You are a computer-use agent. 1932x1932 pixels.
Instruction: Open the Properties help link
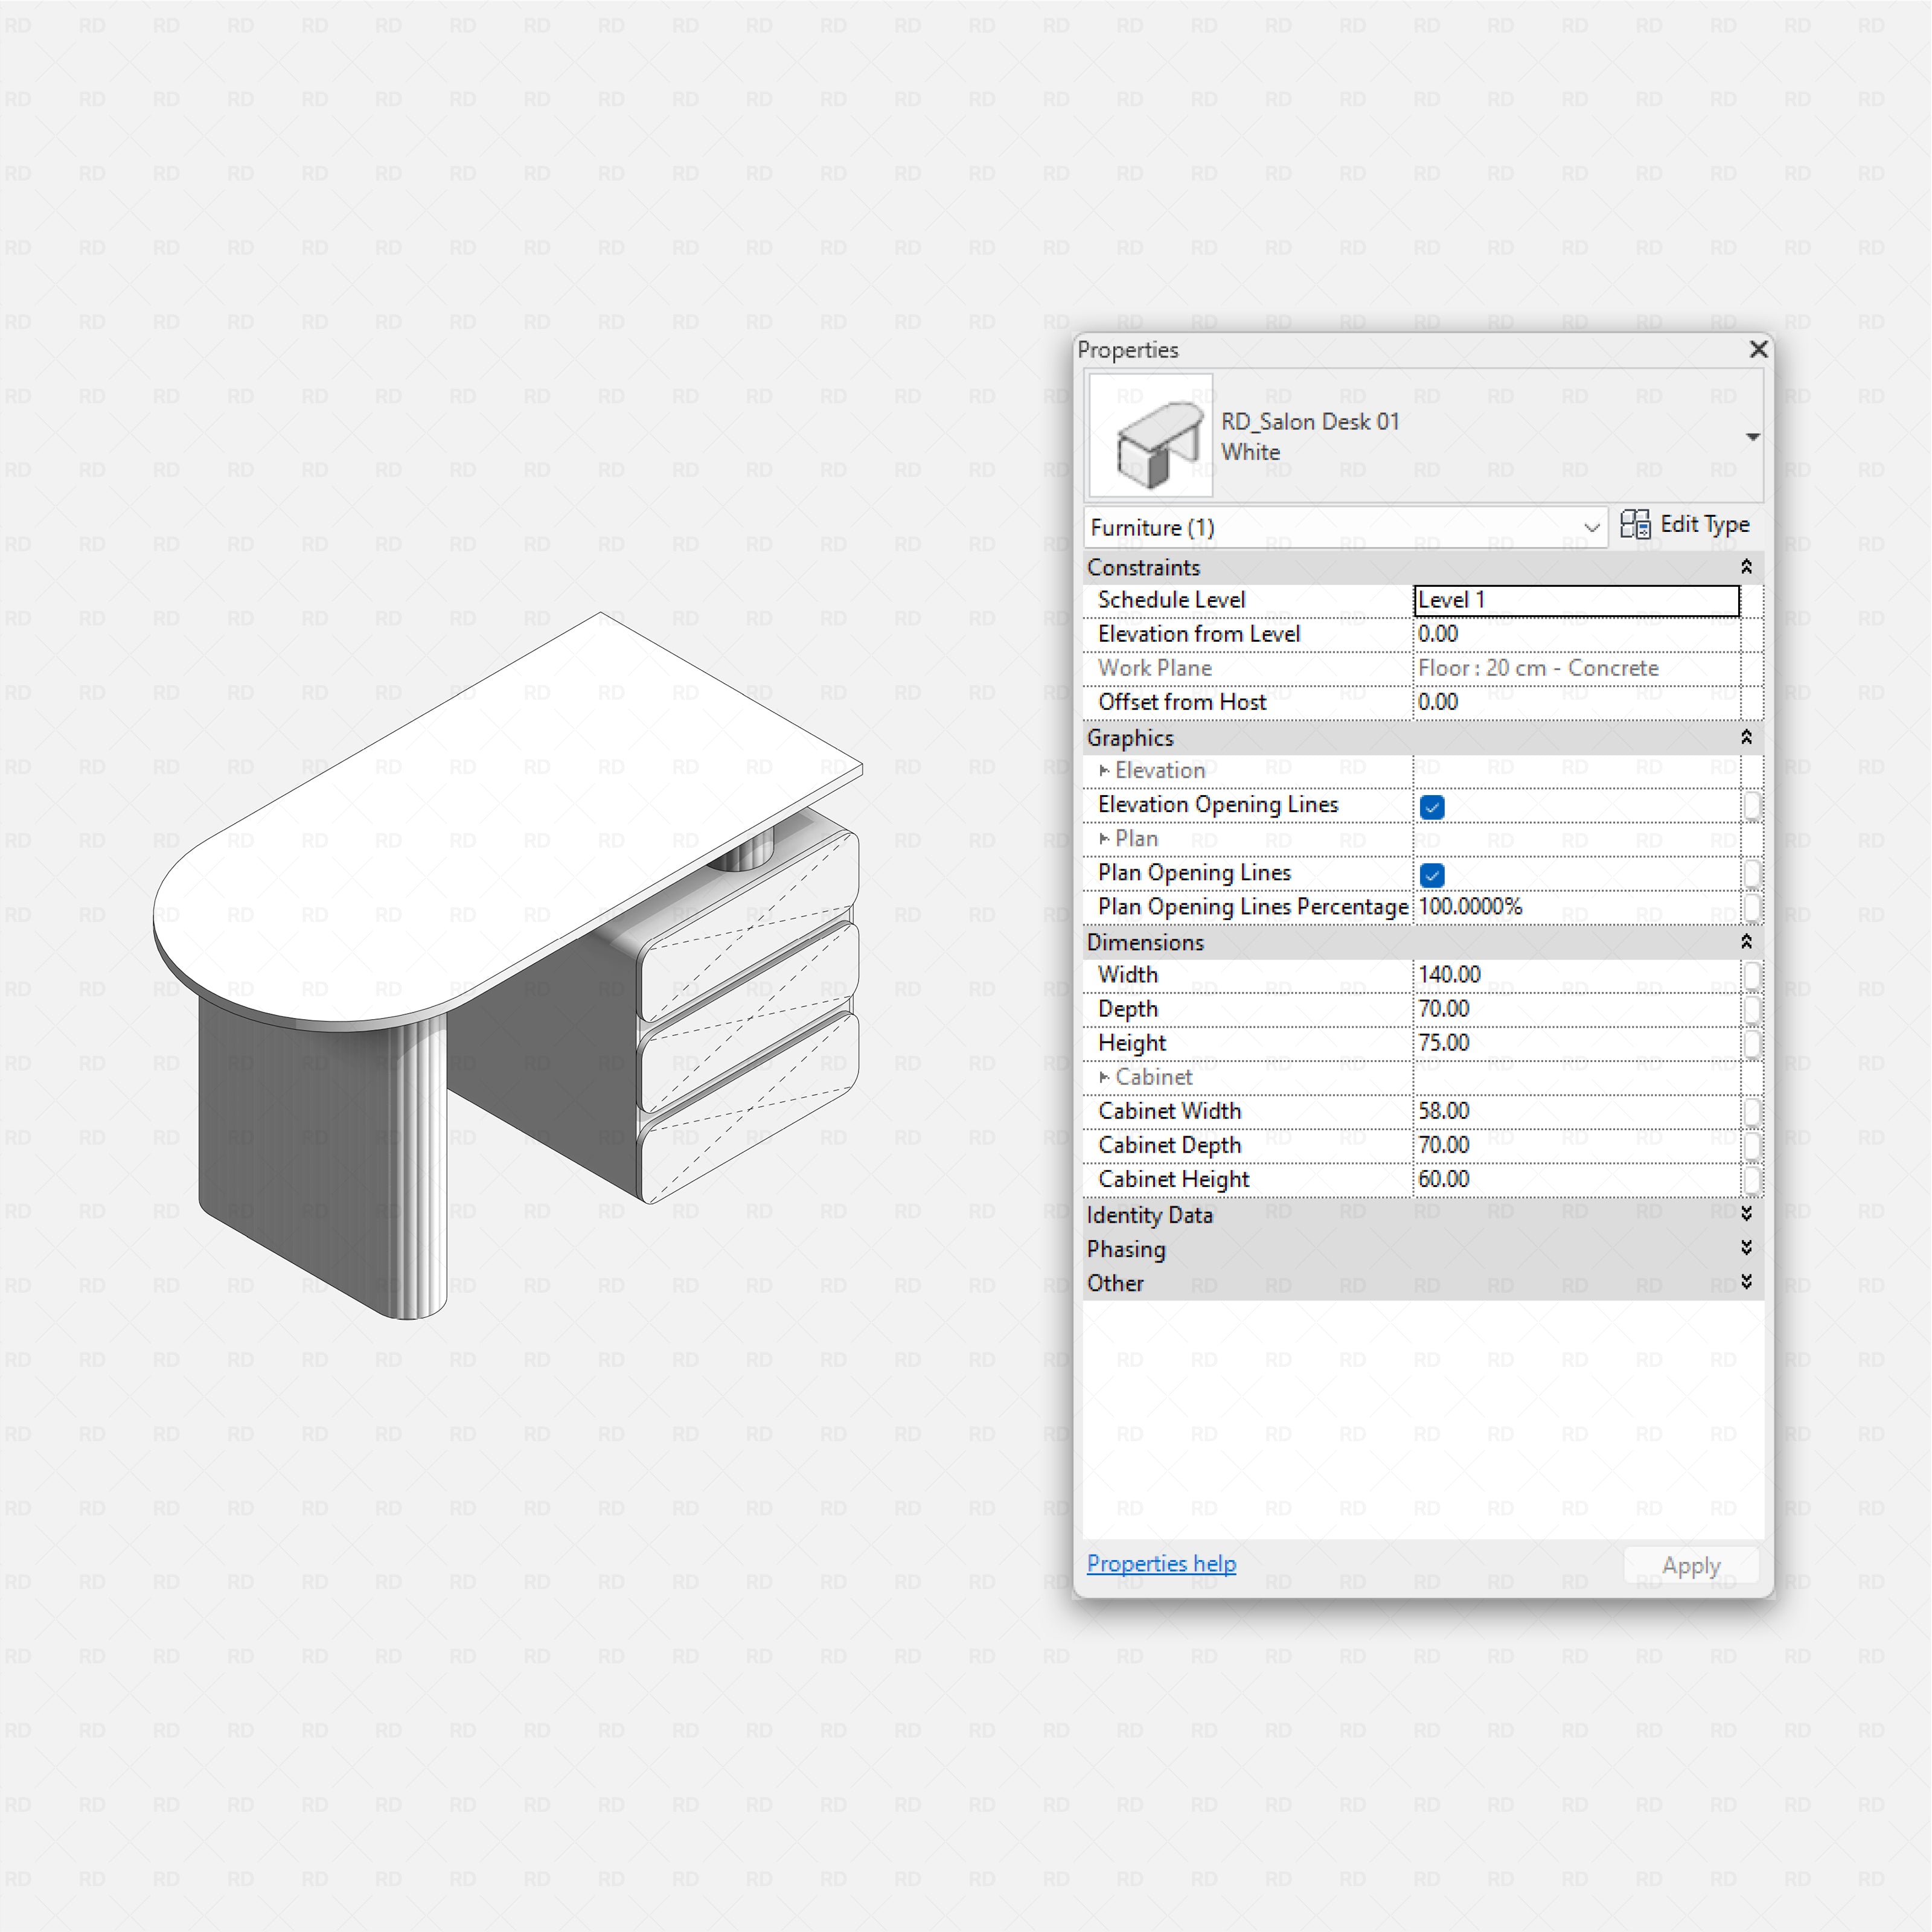coord(1161,1563)
